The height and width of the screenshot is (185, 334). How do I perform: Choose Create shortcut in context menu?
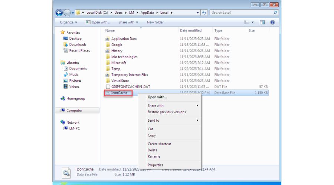[159, 144]
